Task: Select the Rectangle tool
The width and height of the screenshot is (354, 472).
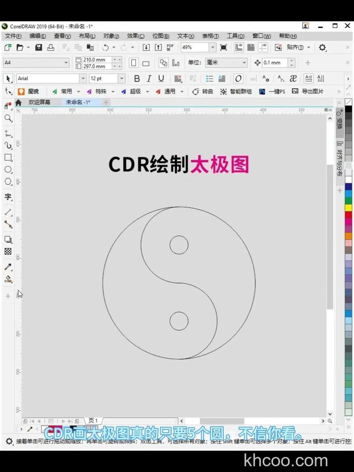Action: coord(8,157)
